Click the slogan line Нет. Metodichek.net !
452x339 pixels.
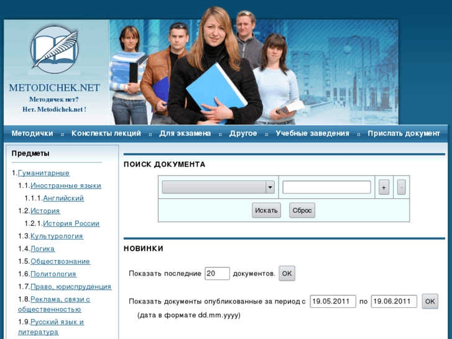(x=55, y=109)
